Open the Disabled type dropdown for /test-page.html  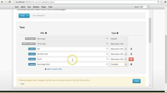(x=119, y=64)
